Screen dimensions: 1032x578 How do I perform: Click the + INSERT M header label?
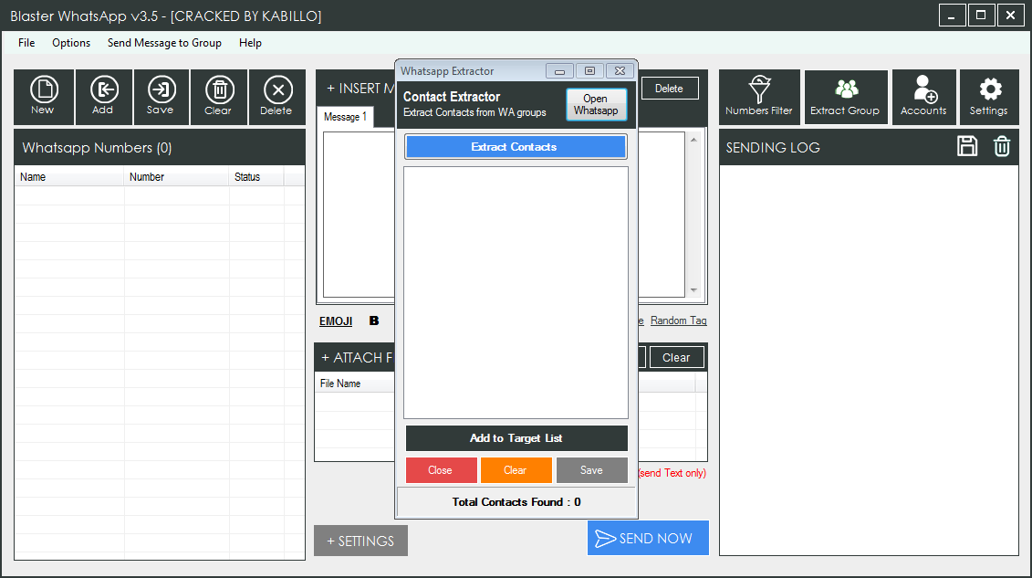point(360,89)
